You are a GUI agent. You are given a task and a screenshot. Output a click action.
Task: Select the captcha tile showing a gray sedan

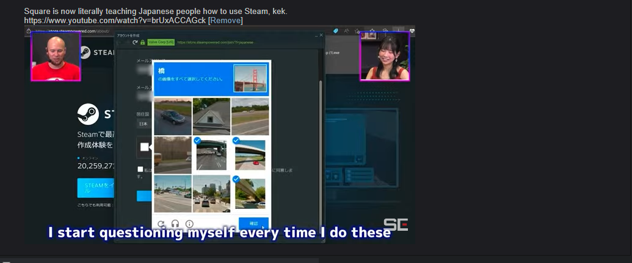(x=173, y=116)
